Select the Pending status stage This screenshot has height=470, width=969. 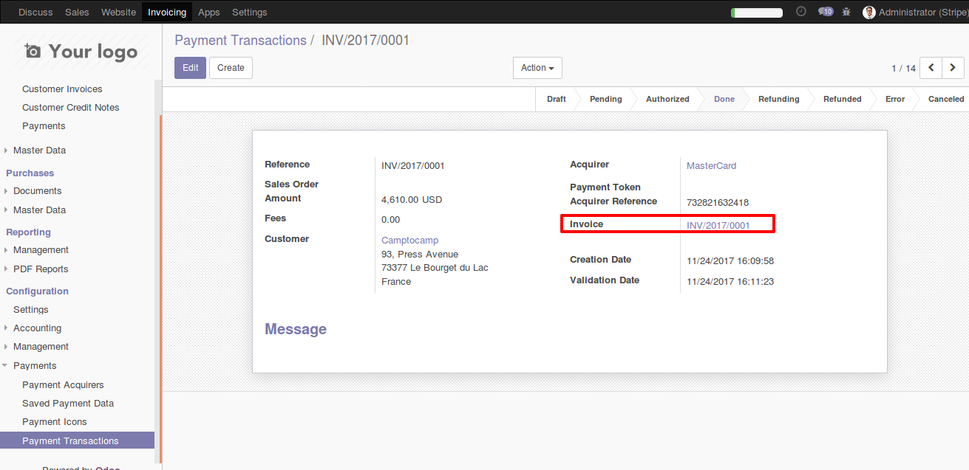pos(606,99)
